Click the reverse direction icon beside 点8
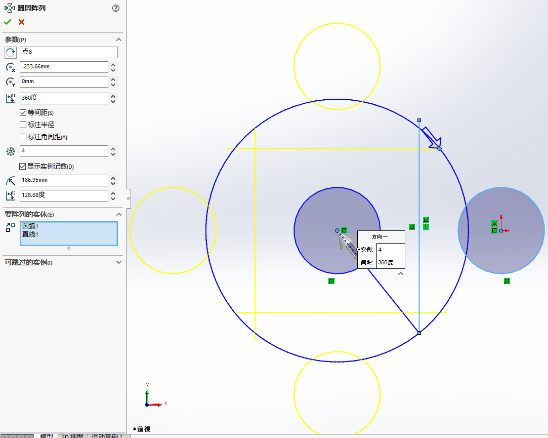Image resolution: width=548 pixels, height=438 pixels. [x=11, y=53]
